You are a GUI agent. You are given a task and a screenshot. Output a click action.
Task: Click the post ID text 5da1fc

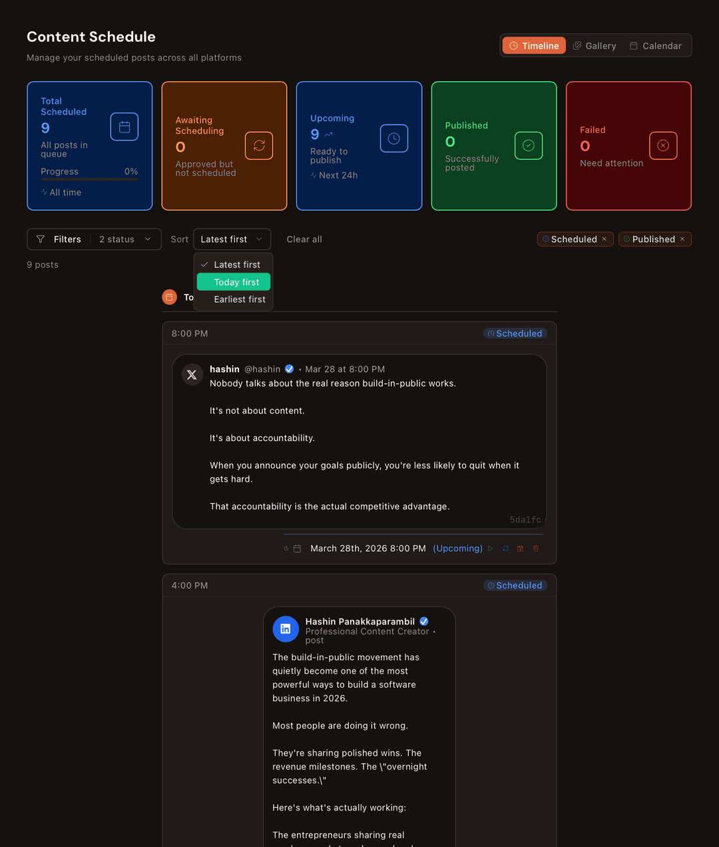point(525,520)
